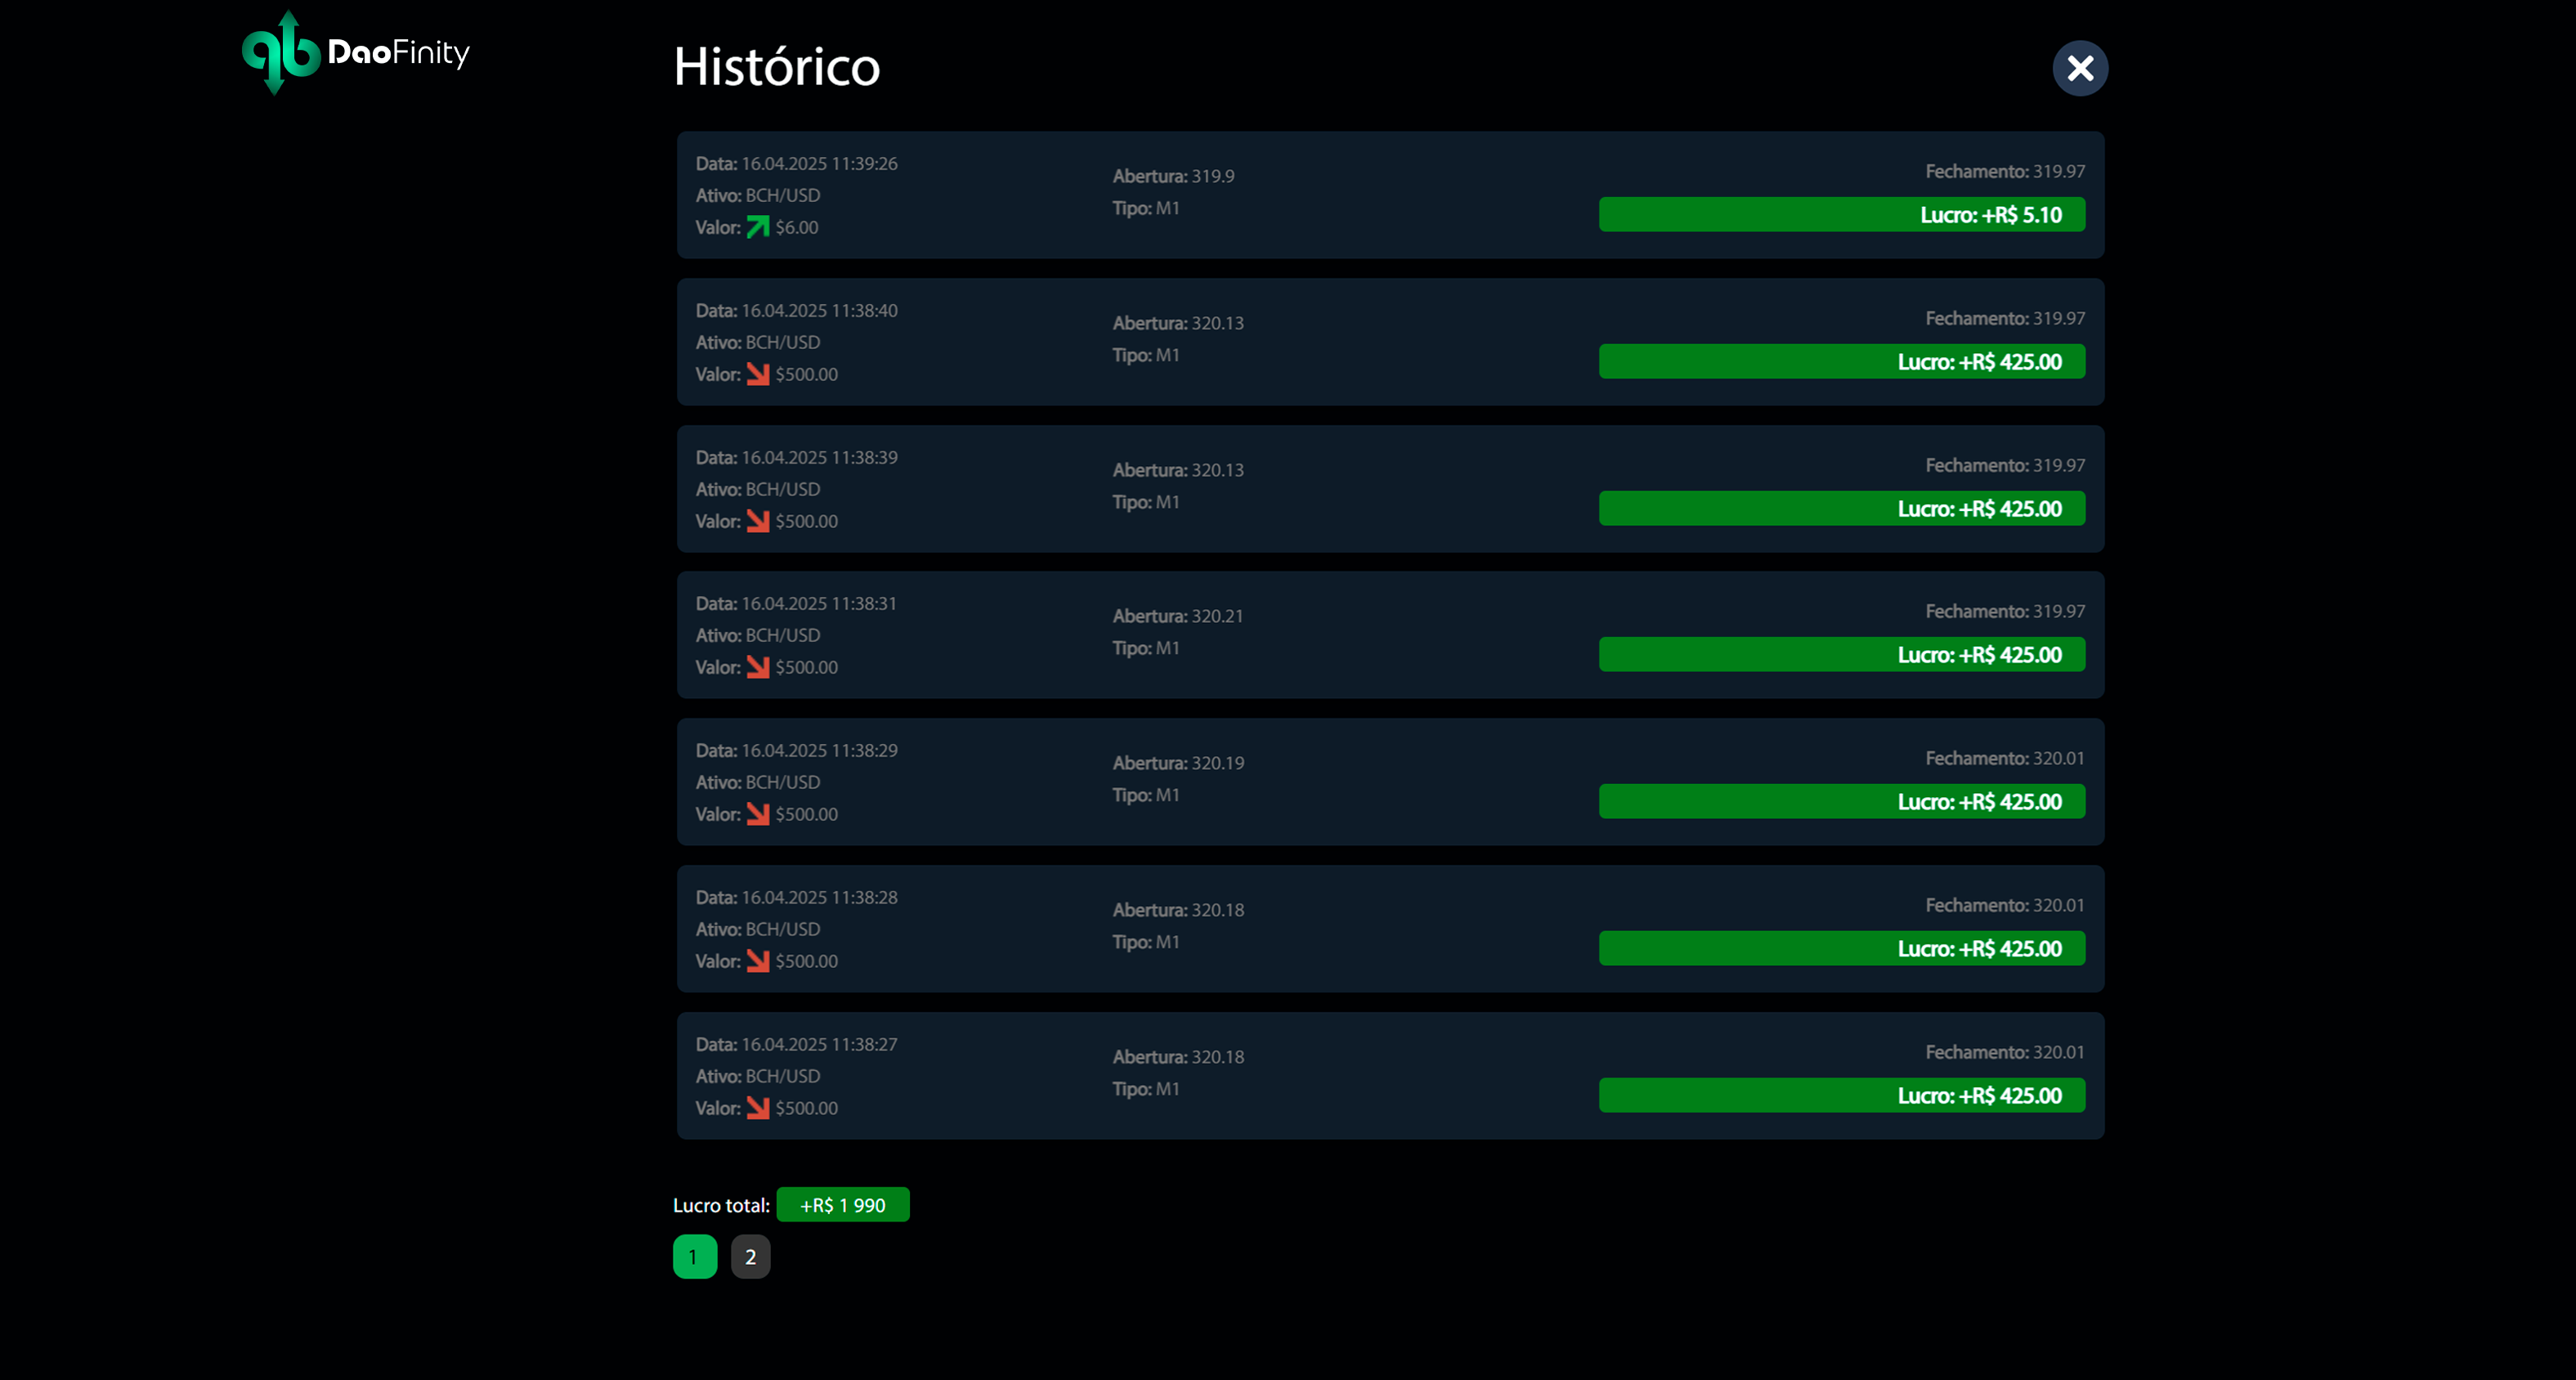Click Fechamento: 320.01 in the 11:38:29 trade
The height and width of the screenshot is (1380, 2576).
pyautogui.click(x=2005, y=758)
